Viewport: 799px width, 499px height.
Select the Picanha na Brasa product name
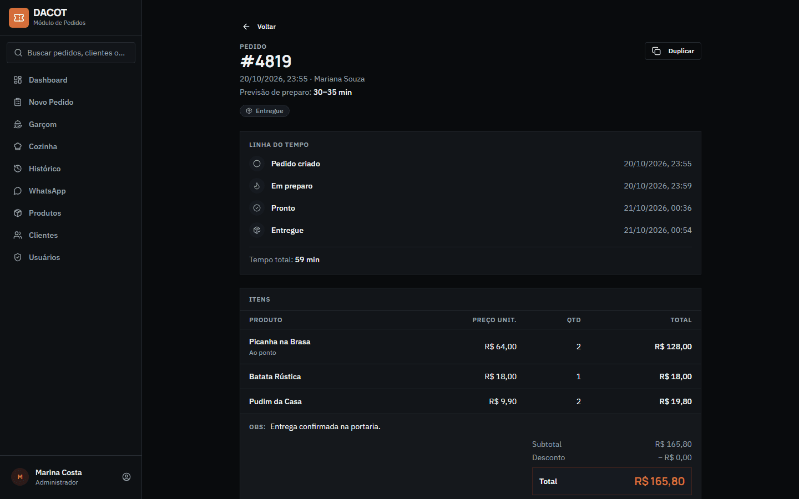280,342
